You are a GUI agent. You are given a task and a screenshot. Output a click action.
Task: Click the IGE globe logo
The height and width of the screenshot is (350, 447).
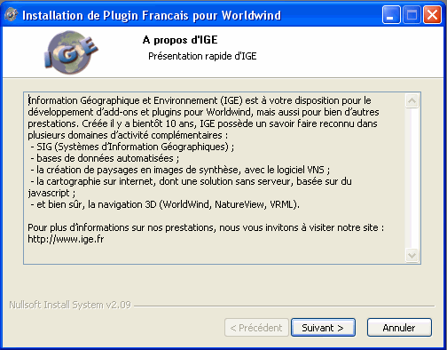point(70,52)
